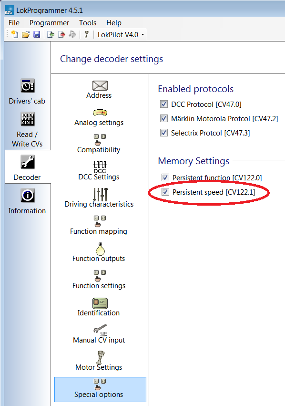Image resolution: width=285 pixels, height=406 pixels.
Task: Uncheck Märklin Motorola Protcol [CV47.2]
Action: pyautogui.click(x=163, y=118)
